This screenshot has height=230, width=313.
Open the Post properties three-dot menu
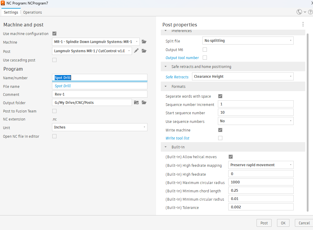[x=303, y=24]
